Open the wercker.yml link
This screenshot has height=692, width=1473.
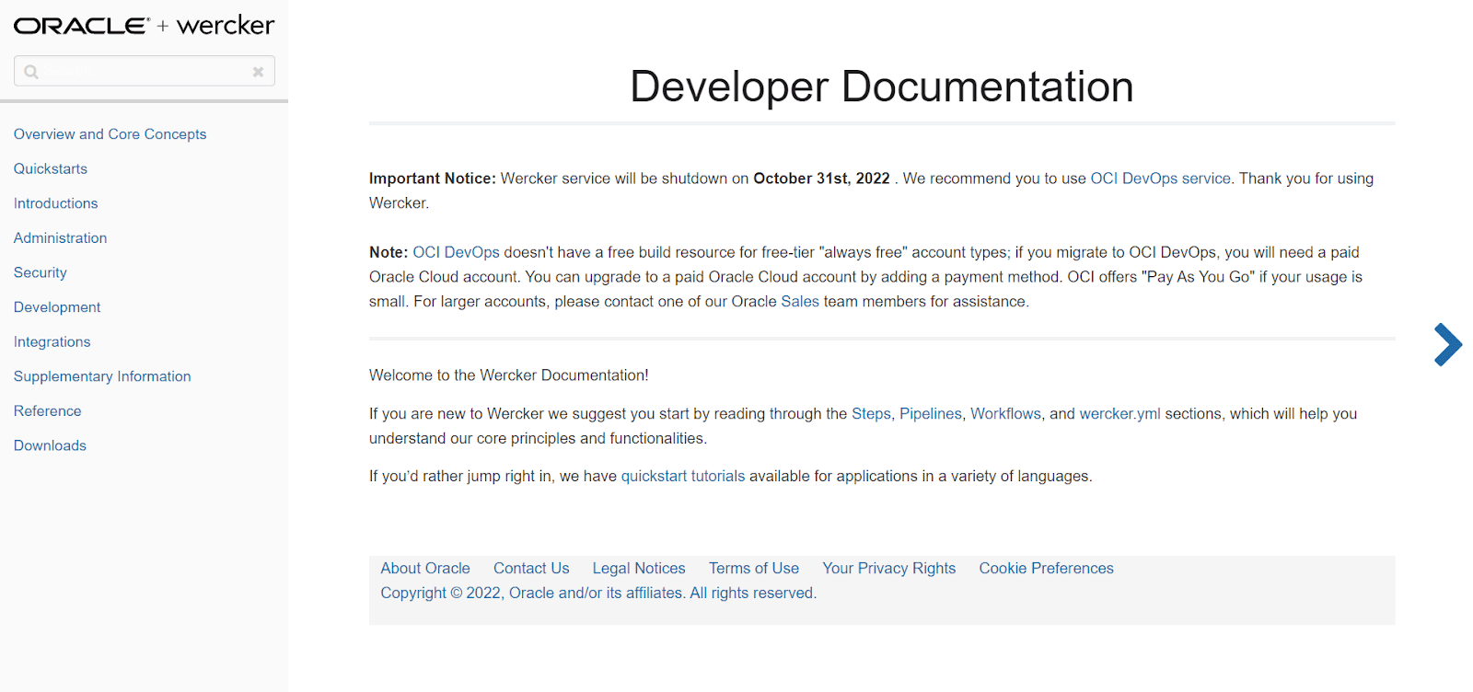(1119, 414)
